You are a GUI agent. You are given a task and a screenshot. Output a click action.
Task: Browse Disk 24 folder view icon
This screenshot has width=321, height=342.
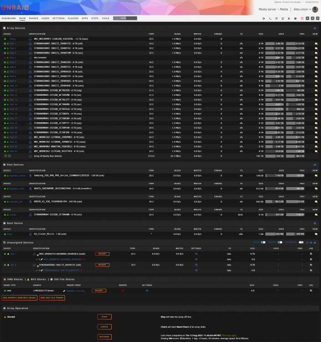tap(316, 151)
